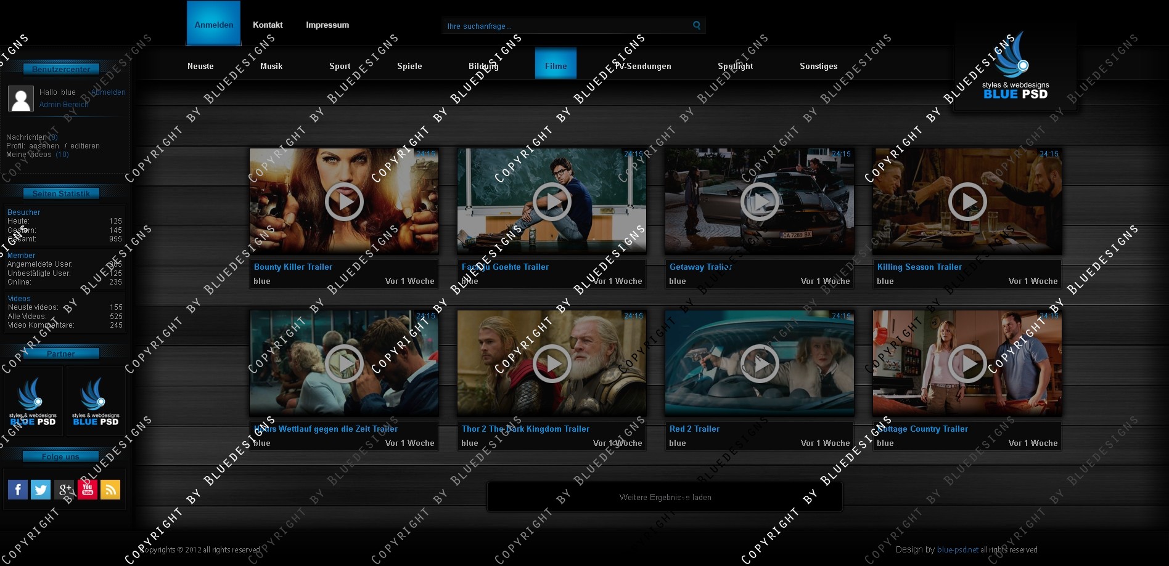1169x566 pixels.
Task: Play the Thor 2 Dark Kingdom video
Action: click(552, 363)
